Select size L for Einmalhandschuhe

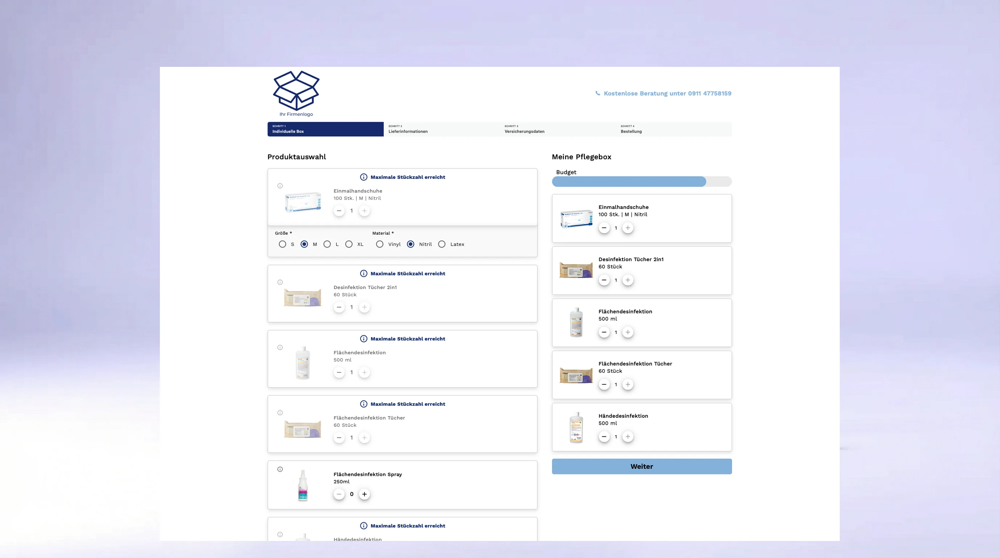[x=328, y=244]
